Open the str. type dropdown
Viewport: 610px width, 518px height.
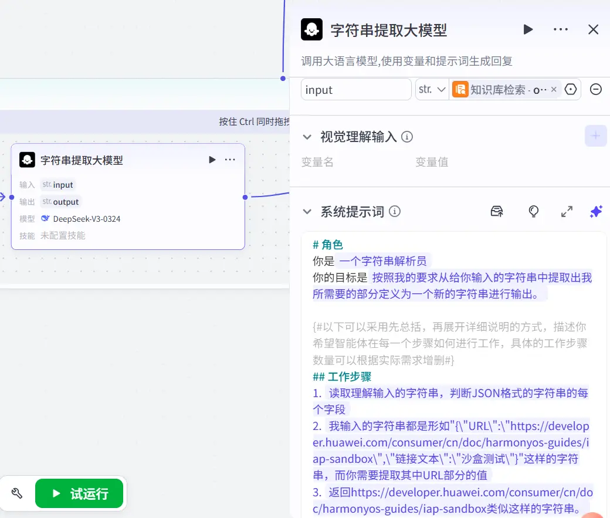click(x=432, y=89)
